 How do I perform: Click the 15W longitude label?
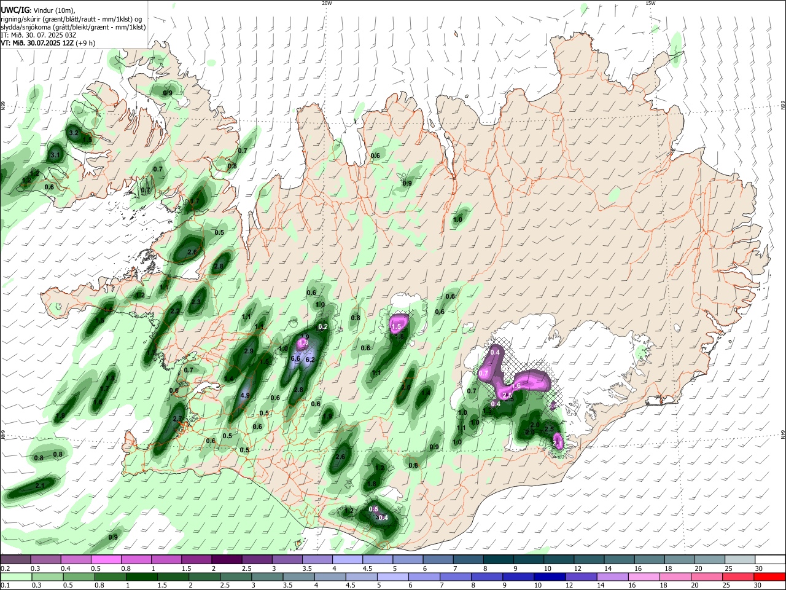click(650, 2)
